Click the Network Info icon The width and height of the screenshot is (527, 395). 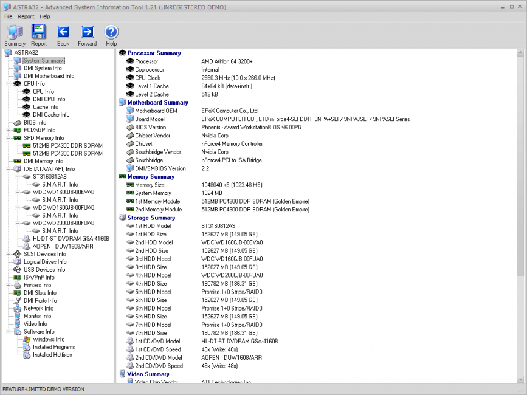click(18, 308)
